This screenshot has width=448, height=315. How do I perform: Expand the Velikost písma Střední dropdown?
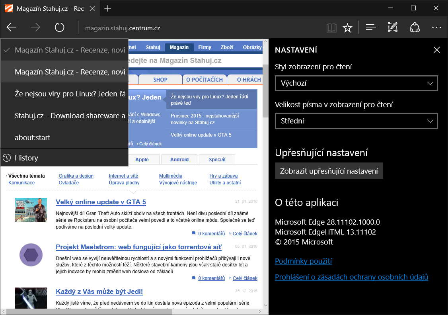click(356, 121)
